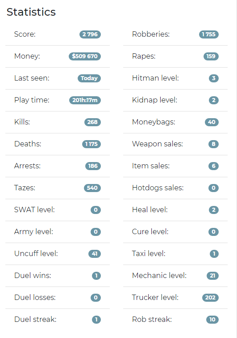
Task: Select the Tazes badge showing 540
Action: [x=92, y=188]
